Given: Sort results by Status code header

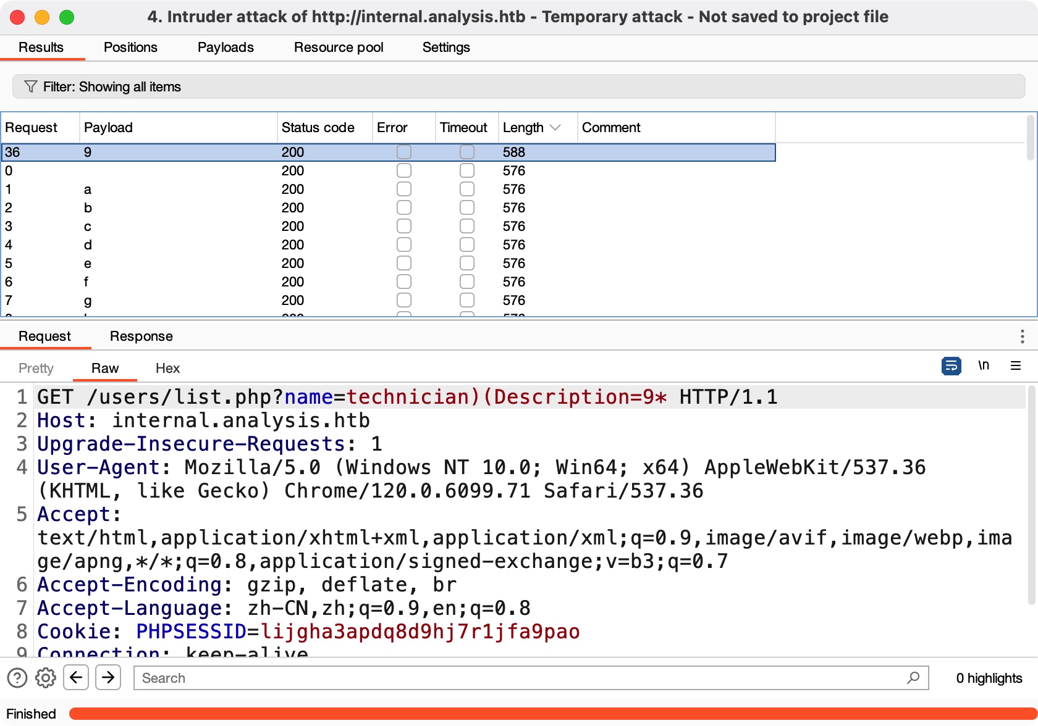Looking at the screenshot, I should [x=325, y=127].
